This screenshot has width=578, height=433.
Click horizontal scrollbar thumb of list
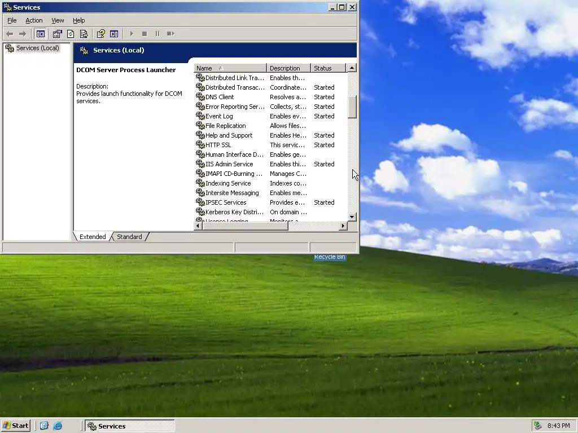pos(245,226)
